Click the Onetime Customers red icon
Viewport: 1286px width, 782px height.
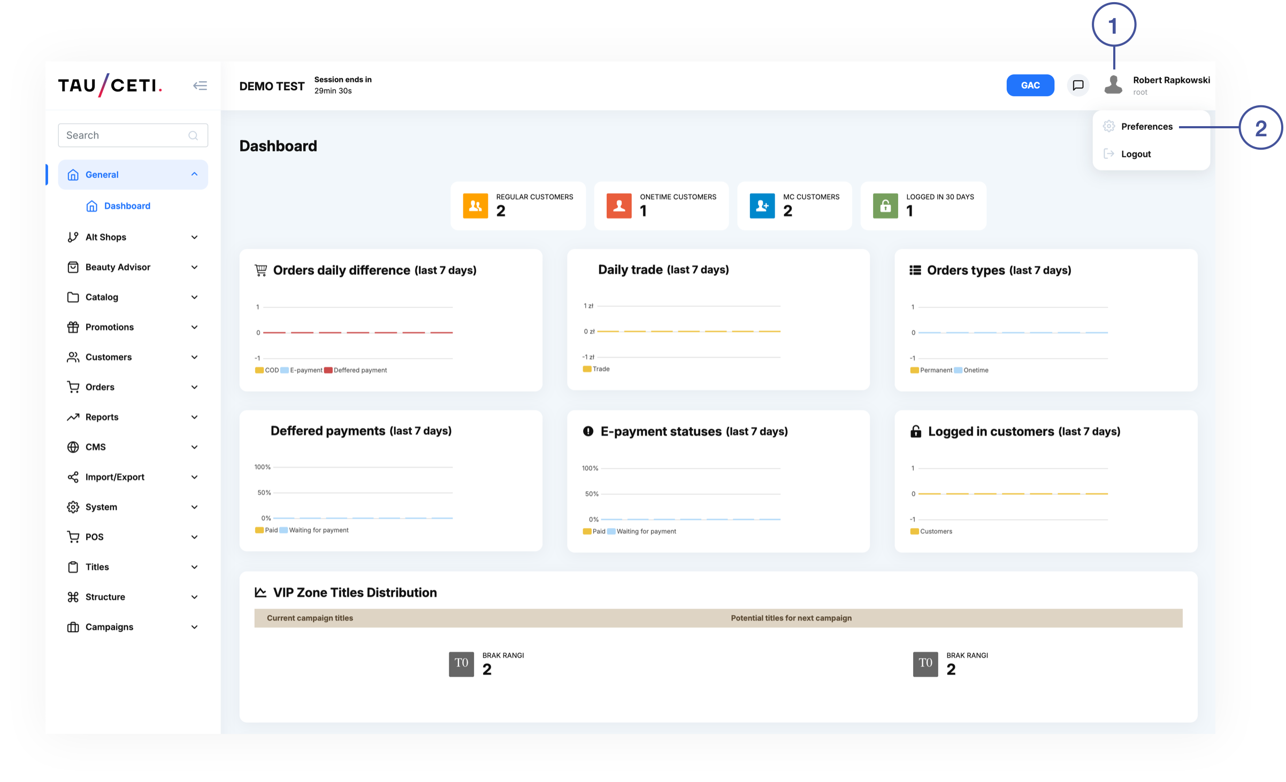619,206
